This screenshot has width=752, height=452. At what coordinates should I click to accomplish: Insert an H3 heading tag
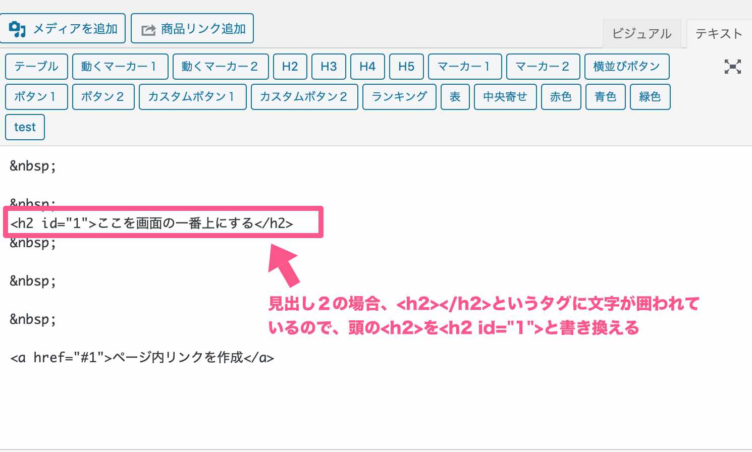pos(329,67)
